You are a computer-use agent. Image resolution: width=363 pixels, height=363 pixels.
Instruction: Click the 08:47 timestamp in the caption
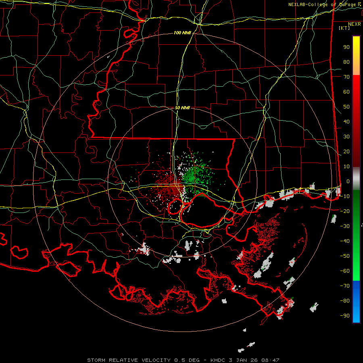click(x=270, y=360)
